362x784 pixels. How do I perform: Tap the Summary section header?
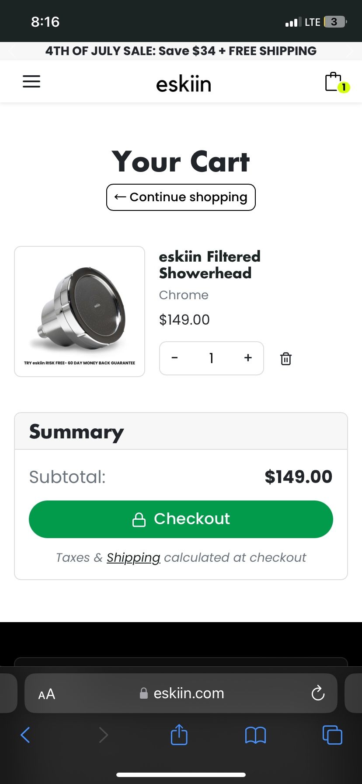pyautogui.click(x=76, y=431)
